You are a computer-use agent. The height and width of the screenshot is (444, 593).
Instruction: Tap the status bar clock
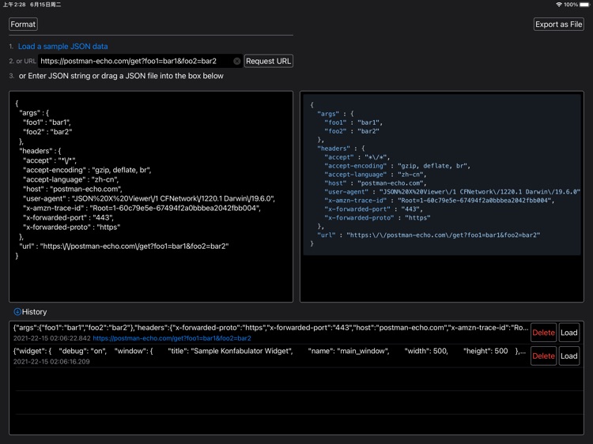click(x=14, y=5)
